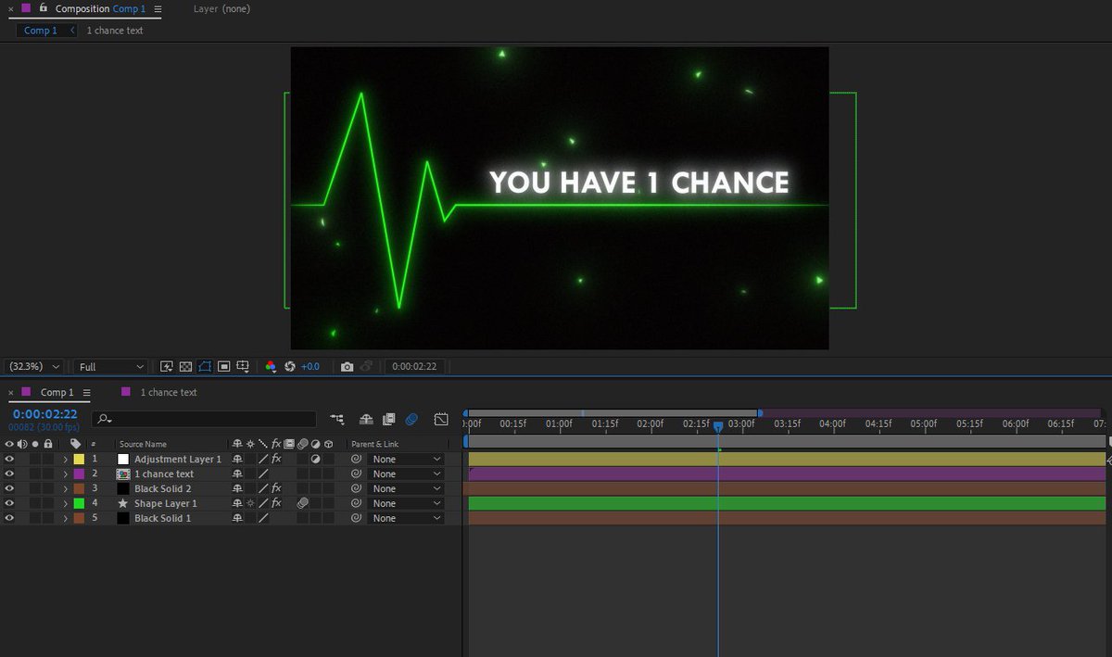This screenshot has width=1112, height=657.
Task: Open magnification ratio dropdown showing 32.3%
Action: click(35, 367)
